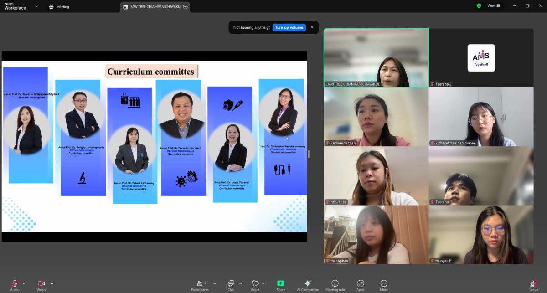This screenshot has height=293, width=547.
Task: Expand the chevron beside Chat
Action: click(x=240, y=283)
